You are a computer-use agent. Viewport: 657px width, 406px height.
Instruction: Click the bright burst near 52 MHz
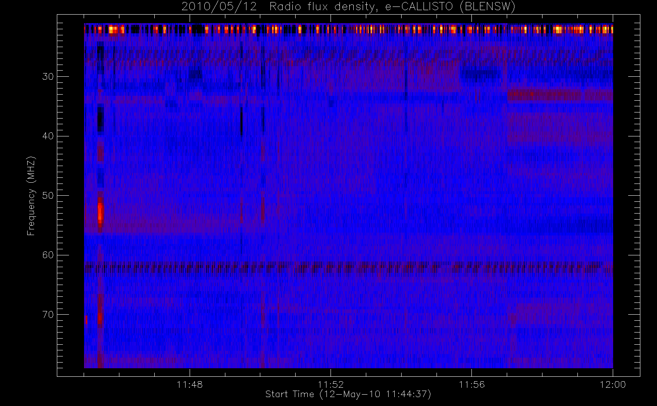coord(100,212)
